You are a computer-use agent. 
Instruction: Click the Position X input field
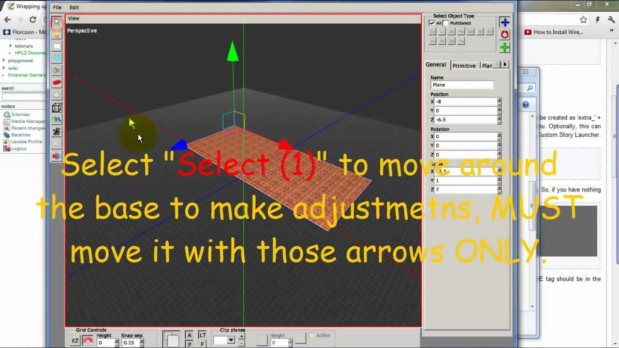click(x=466, y=101)
